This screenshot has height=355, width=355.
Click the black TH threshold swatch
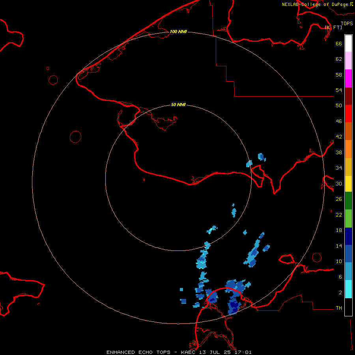[x=348, y=307]
